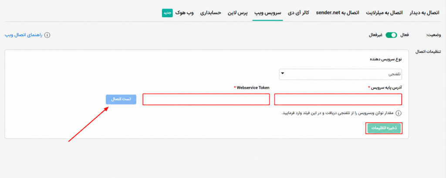
Task: Select the پرس لاین tab
Action: [237, 13]
